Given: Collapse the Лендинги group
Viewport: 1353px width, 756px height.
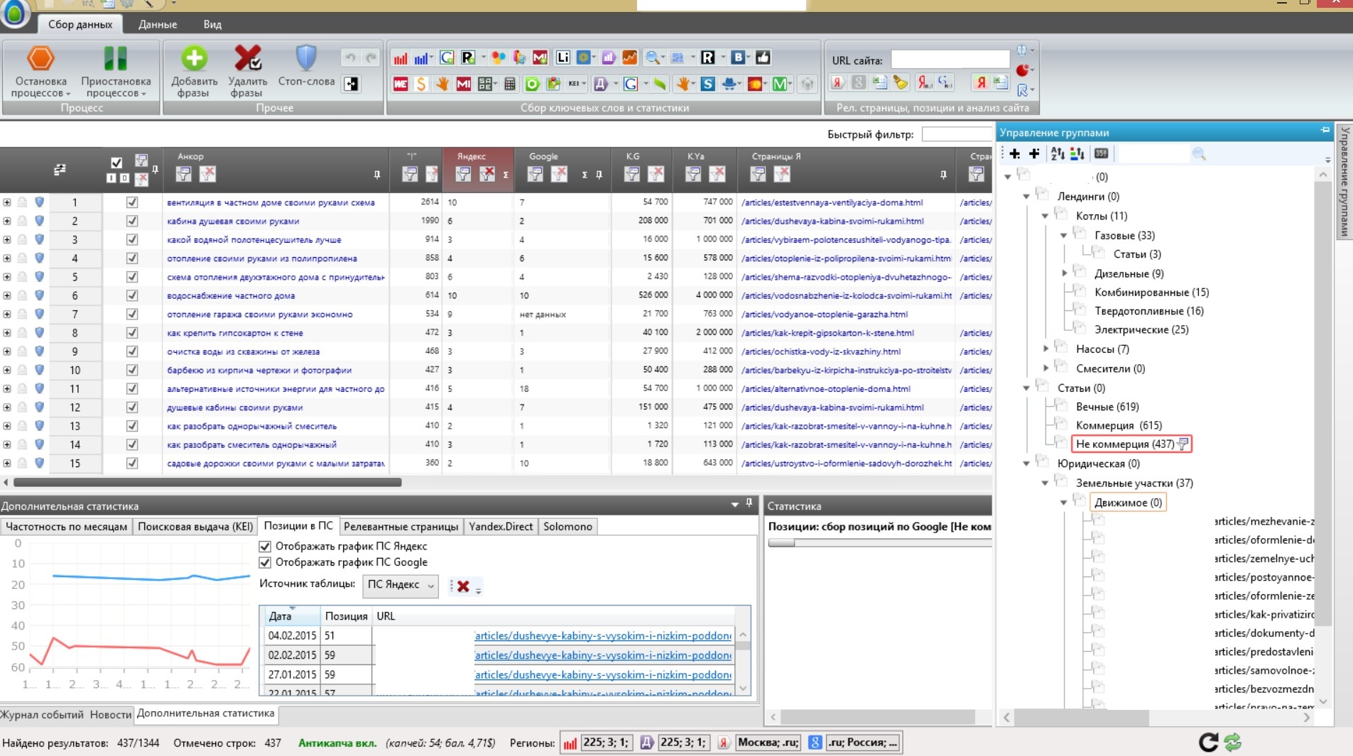Looking at the screenshot, I should point(1026,197).
